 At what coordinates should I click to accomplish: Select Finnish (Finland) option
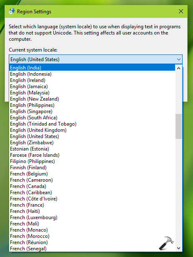(92, 168)
